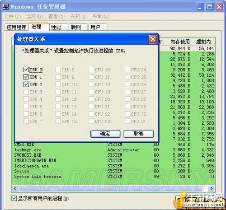
Task: Click the 23,972 K memory value
Action: point(180,97)
